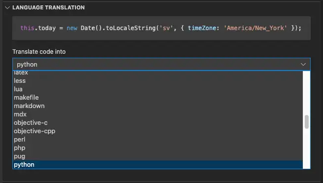
Task: Select php from the language list
Action: pyautogui.click(x=158, y=148)
